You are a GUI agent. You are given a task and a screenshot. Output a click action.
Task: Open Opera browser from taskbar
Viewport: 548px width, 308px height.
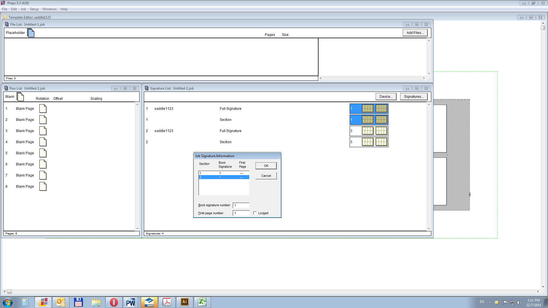coord(114,302)
